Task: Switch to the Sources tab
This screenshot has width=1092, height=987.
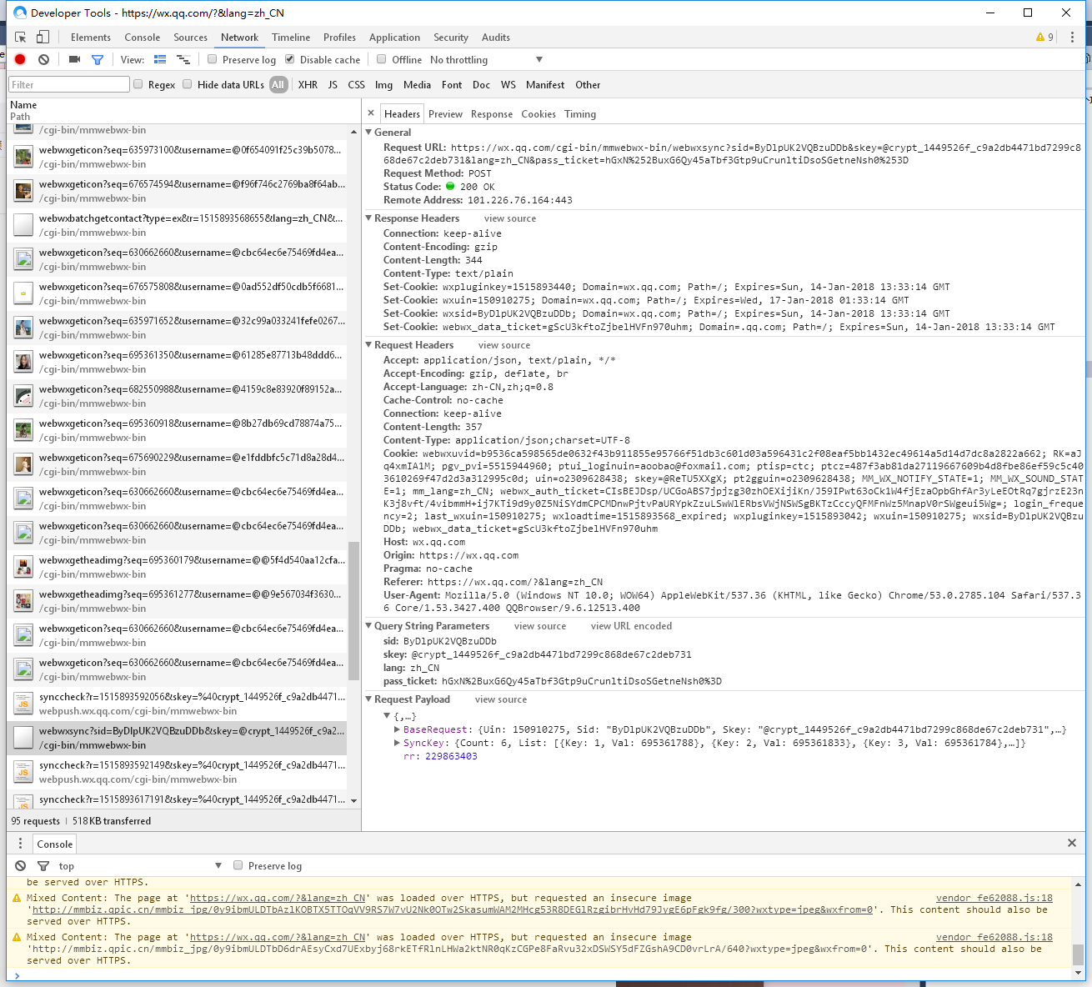Action: click(x=191, y=38)
